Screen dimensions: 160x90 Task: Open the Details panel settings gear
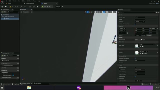coord(159,12)
